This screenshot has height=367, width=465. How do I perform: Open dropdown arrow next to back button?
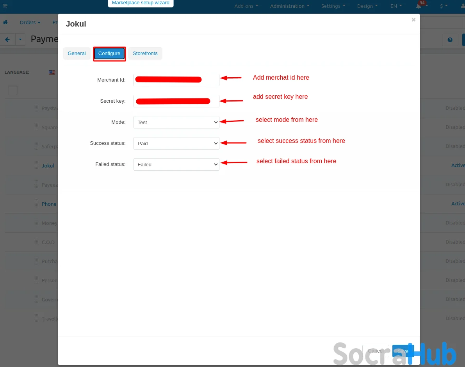[20, 39]
